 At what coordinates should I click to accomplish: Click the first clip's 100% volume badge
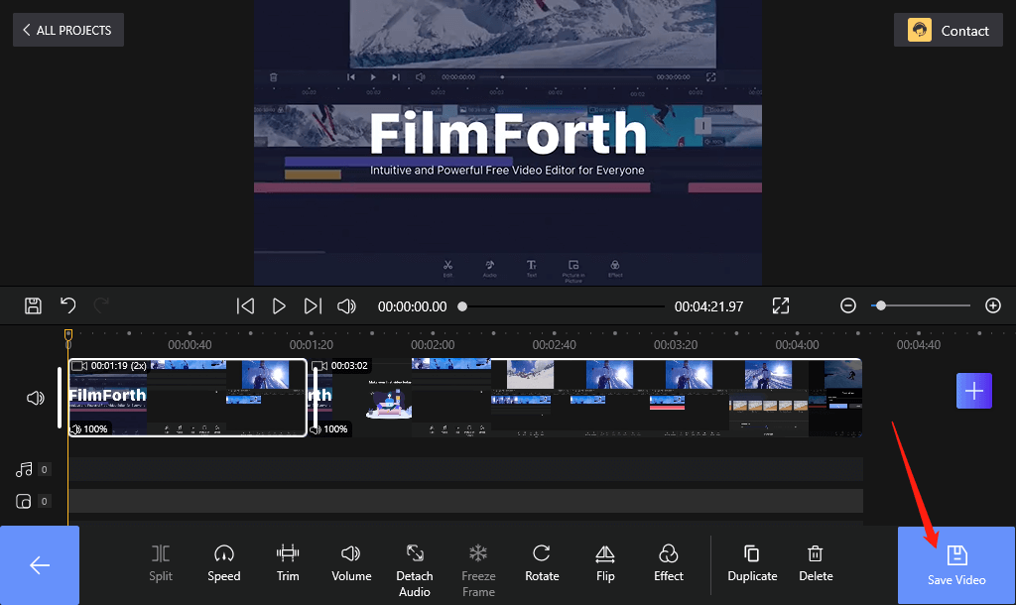(90, 428)
